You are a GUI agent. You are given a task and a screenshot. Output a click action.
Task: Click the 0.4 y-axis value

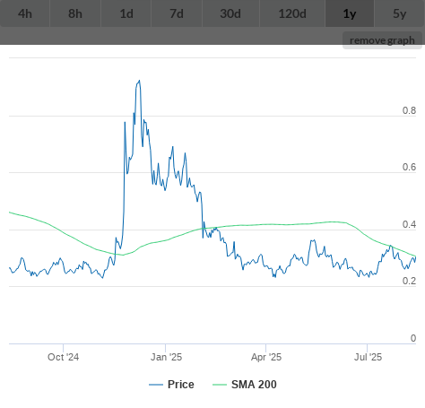pyautogui.click(x=409, y=224)
